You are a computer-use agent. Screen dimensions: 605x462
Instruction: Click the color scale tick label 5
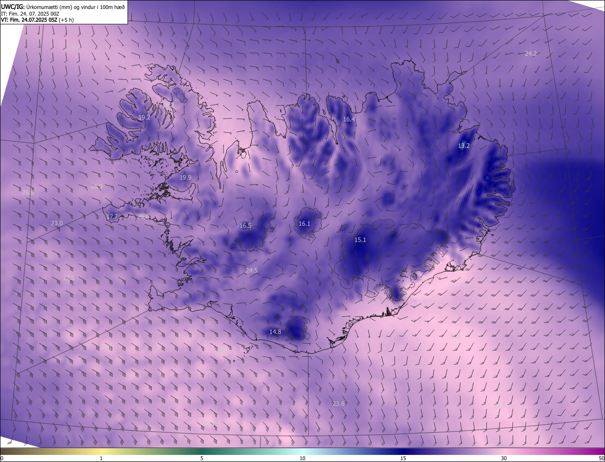pos(202,458)
